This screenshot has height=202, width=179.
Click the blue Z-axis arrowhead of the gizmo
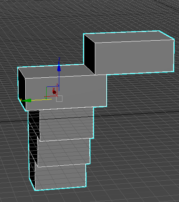click(x=59, y=68)
